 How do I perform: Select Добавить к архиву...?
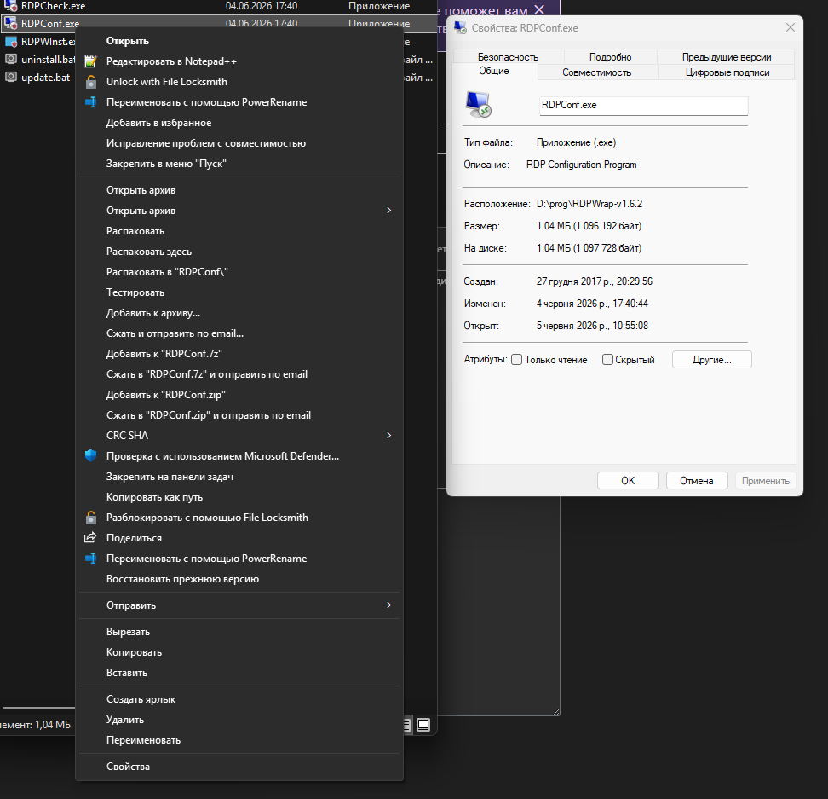point(239,313)
